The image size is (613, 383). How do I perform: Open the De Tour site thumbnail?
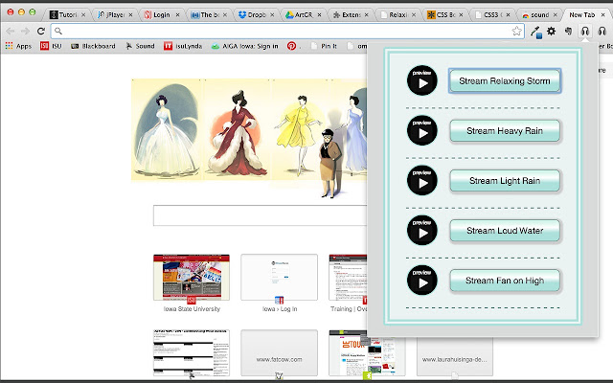point(367,354)
